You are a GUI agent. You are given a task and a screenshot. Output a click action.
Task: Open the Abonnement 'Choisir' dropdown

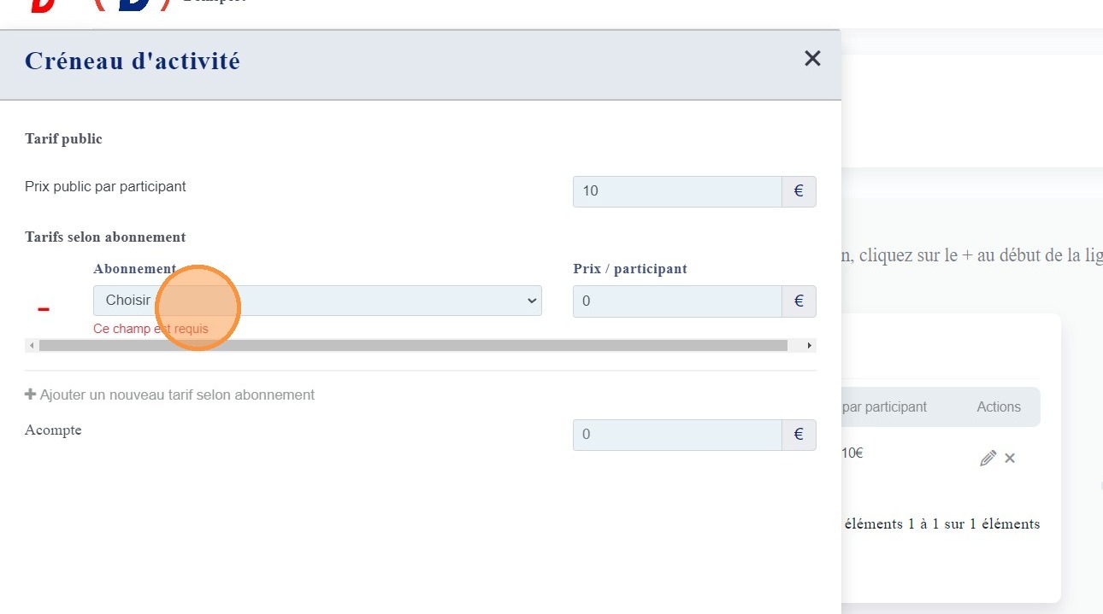pos(316,301)
